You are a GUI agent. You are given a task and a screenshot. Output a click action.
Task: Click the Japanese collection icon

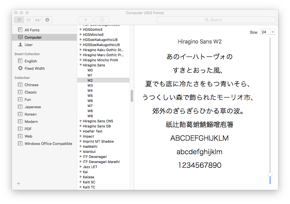click(x=20, y=107)
